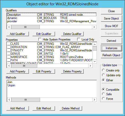Choose the Safe update option

(103, 94)
